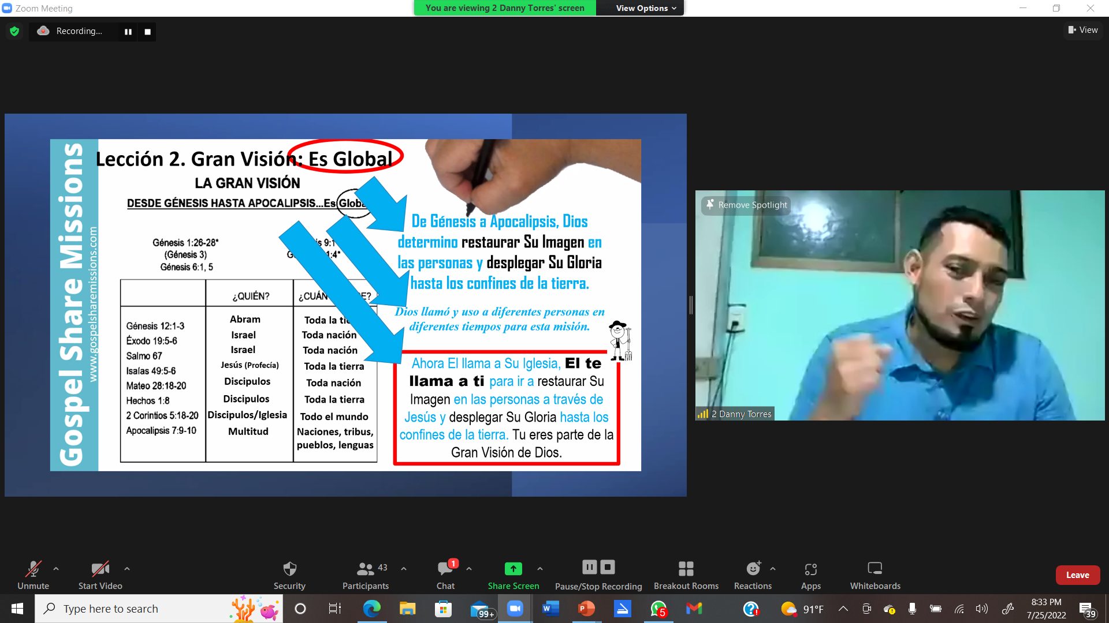Open the Reactions smiley menu
Viewport: 1109px width, 623px height.
click(753, 575)
